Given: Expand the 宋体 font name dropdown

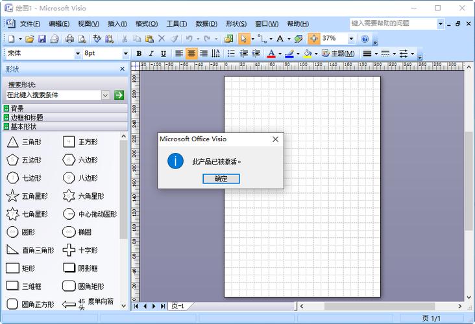Looking at the screenshot, I should [77, 54].
